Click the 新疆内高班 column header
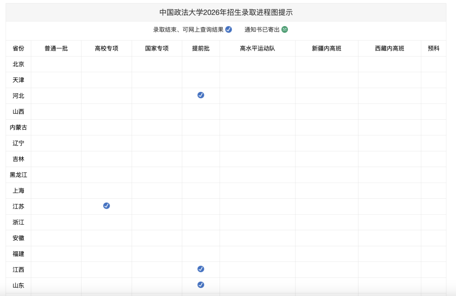Screen dimensions: 456x296 [x=326, y=48]
